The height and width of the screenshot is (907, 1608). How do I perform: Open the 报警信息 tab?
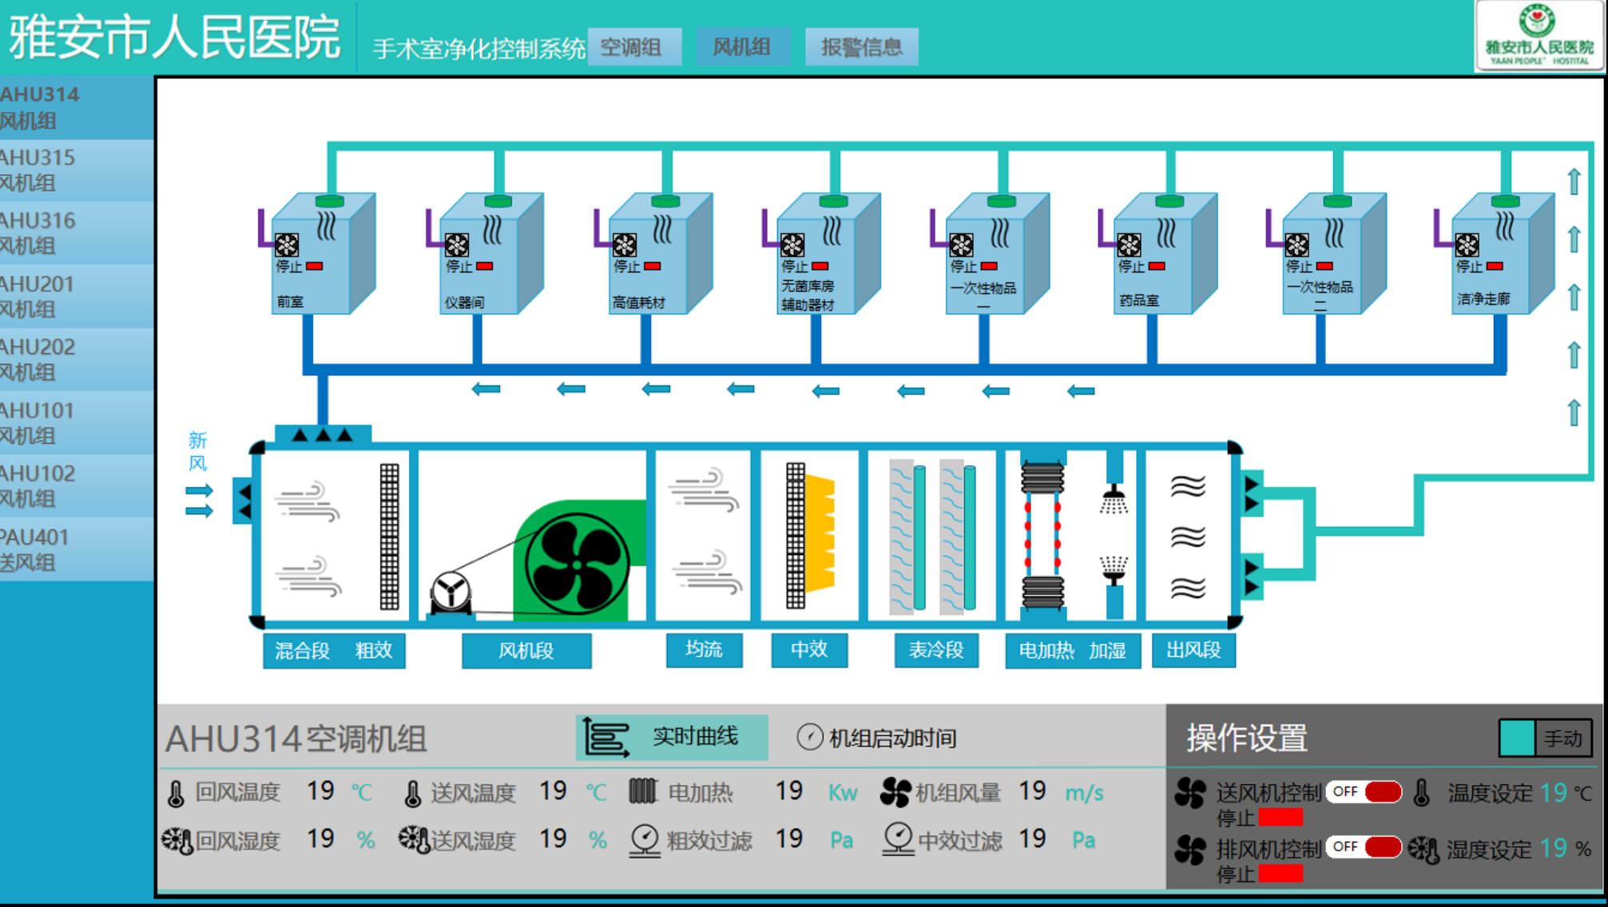861,47
